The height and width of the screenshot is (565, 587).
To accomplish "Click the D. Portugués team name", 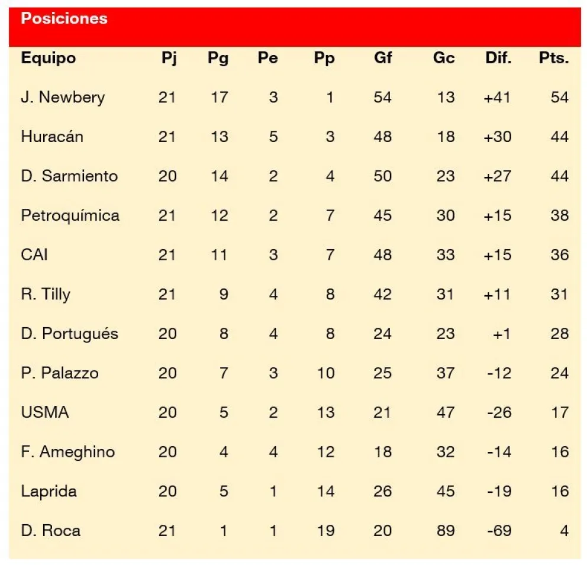I will 69,334.
